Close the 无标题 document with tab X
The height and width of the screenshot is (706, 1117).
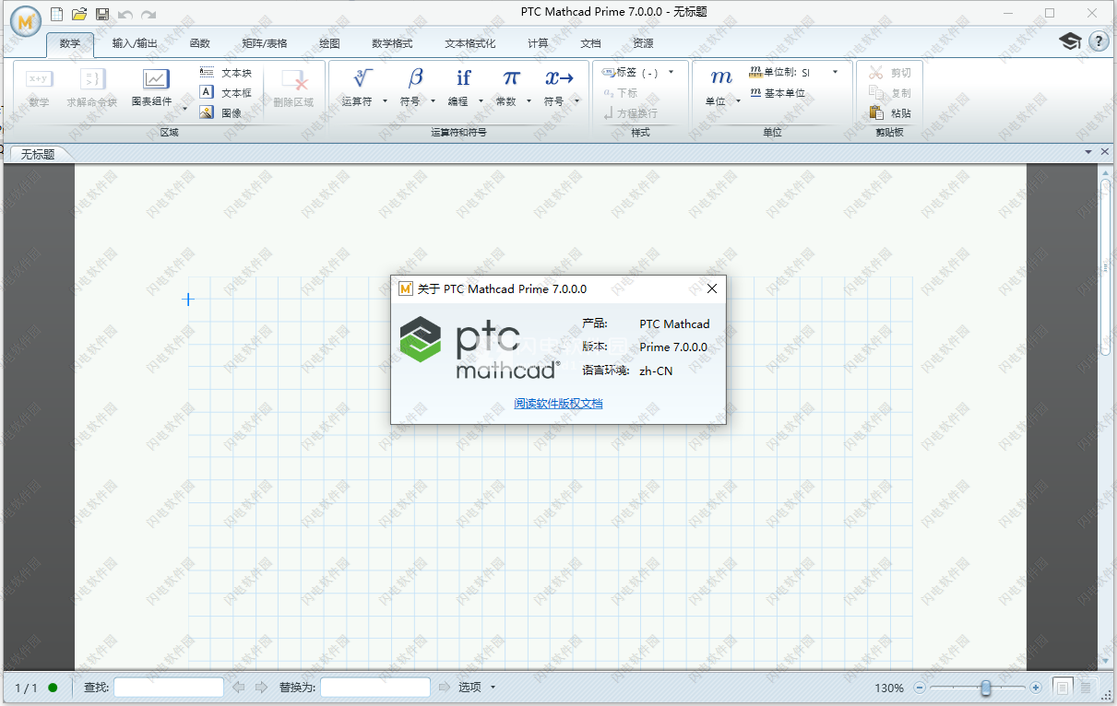(x=1105, y=151)
